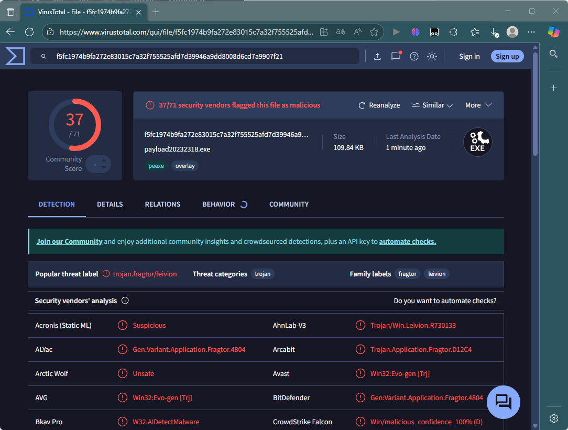
Task: Open the notifications chat icon
Action: point(396,56)
